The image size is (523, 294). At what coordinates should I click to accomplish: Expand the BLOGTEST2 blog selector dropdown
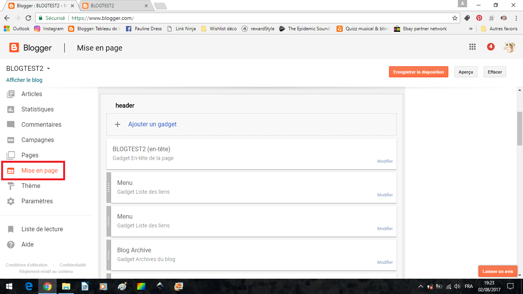point(48,69)
